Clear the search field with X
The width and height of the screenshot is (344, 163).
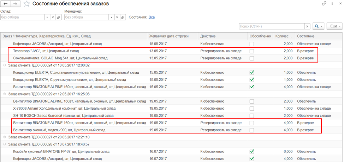tap(307, 26)
